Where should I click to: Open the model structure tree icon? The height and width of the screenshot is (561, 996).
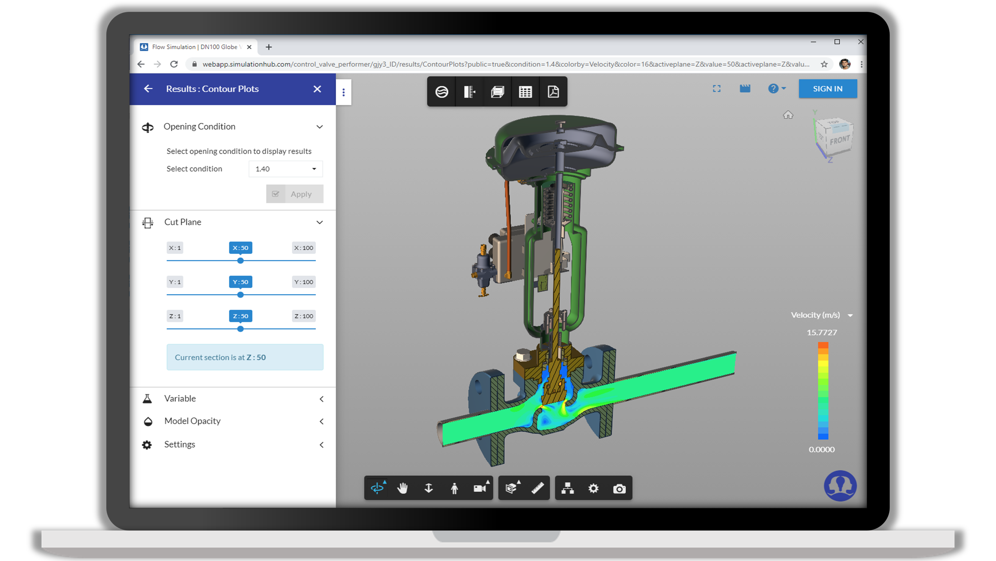pyautogui.click(x=567, y=488)
